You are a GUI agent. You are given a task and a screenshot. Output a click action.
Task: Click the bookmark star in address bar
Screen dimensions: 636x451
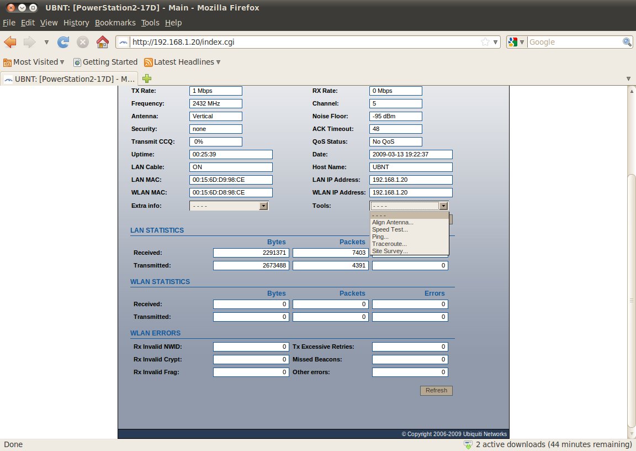point(485,42)
